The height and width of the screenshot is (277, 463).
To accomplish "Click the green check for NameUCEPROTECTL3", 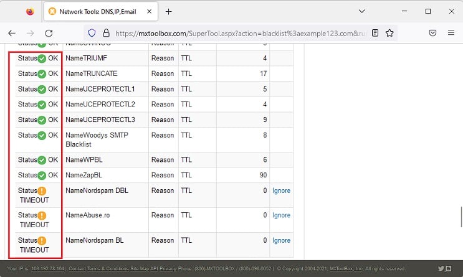I will pyautogui.click(x=42, y=120).
